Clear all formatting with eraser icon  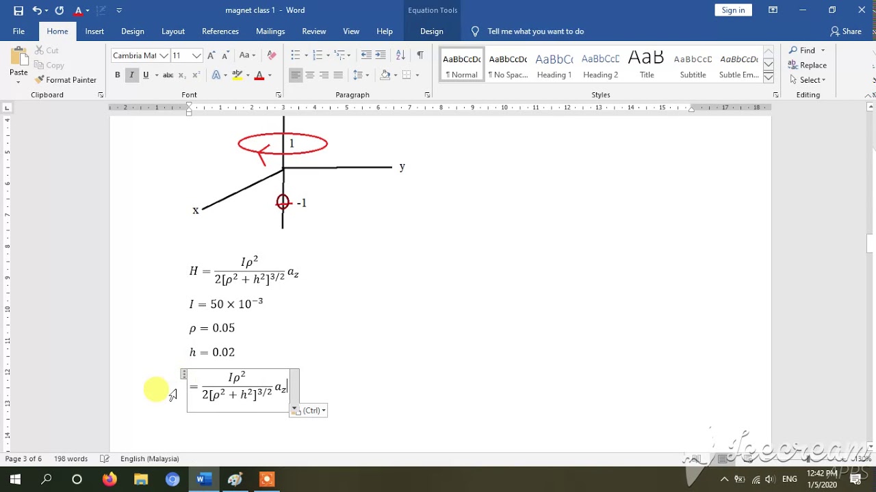pos(272,55)
